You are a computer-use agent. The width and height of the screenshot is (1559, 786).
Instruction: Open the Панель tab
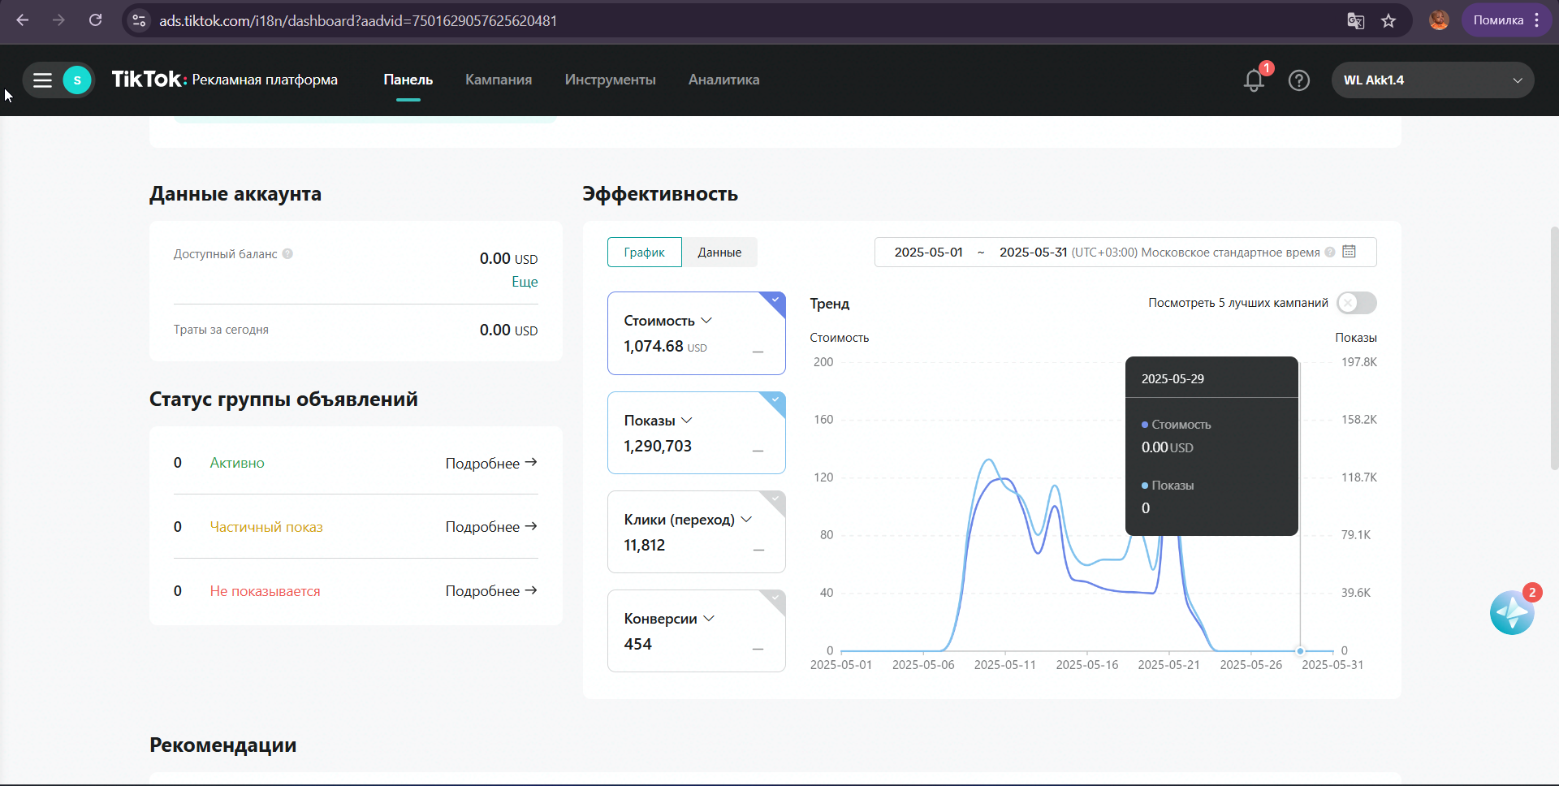pyautogui.click(x=408, y=80)
